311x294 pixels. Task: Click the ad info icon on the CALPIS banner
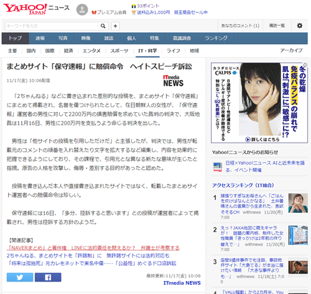(x=305, y=65)
